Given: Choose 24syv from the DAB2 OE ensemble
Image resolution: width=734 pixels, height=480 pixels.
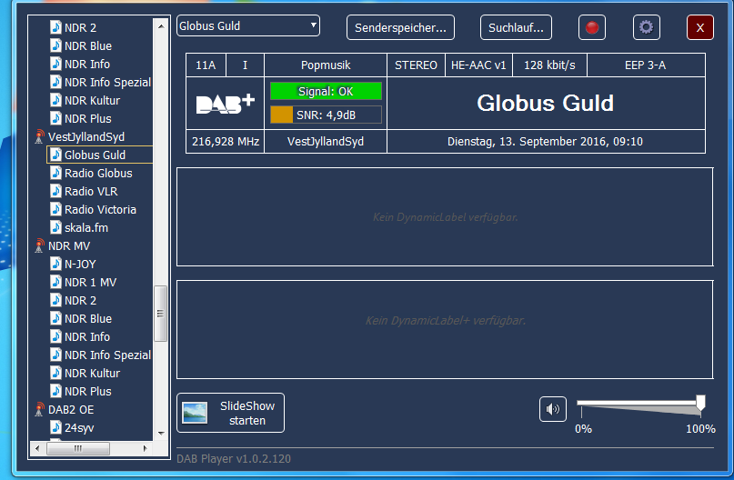Looking at the screenshot, I should click(x=78, y=428).
